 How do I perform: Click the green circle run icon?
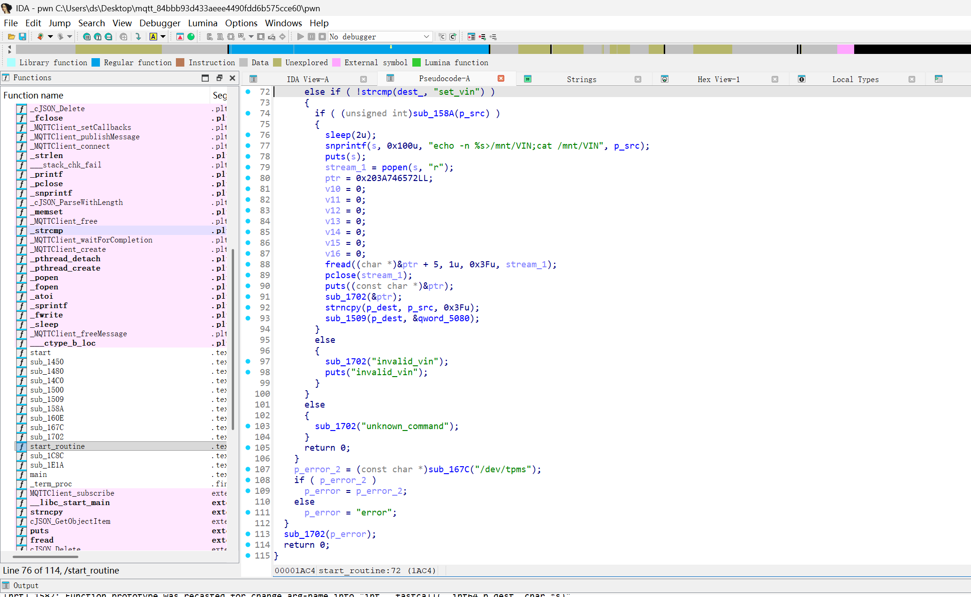tap(191, 37)
